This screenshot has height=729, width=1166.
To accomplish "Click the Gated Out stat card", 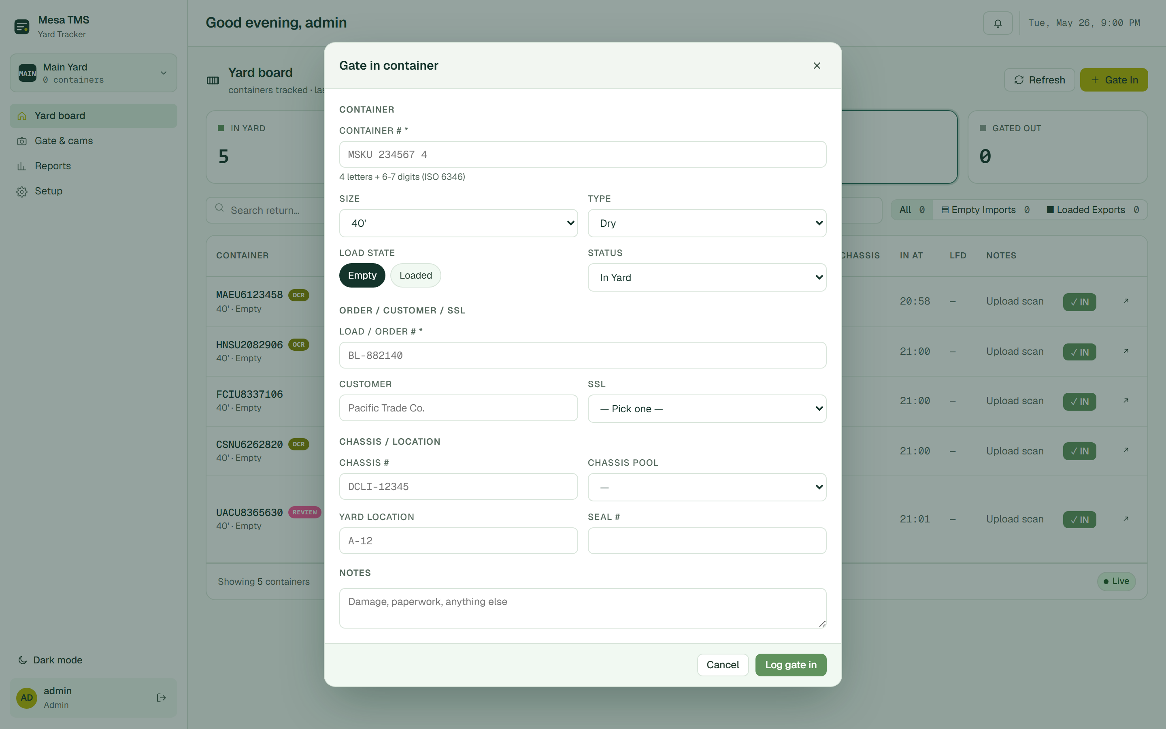I will [1057, 147].
